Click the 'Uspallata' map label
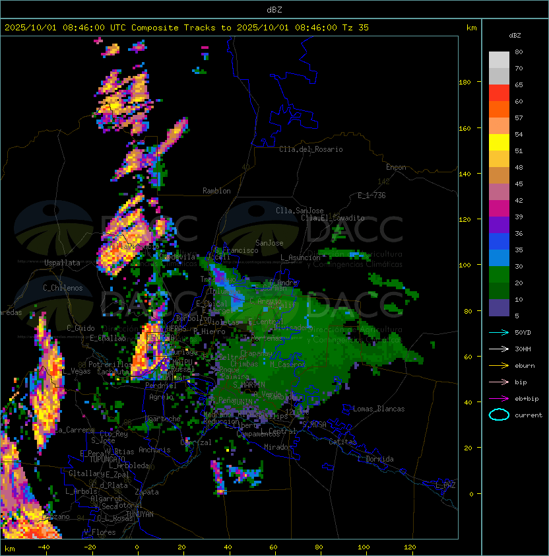This screenshot has height=556, width=549. click(x=62, y=263)
